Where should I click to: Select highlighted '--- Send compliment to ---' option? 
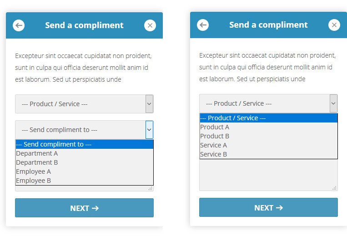click(84, 144)
